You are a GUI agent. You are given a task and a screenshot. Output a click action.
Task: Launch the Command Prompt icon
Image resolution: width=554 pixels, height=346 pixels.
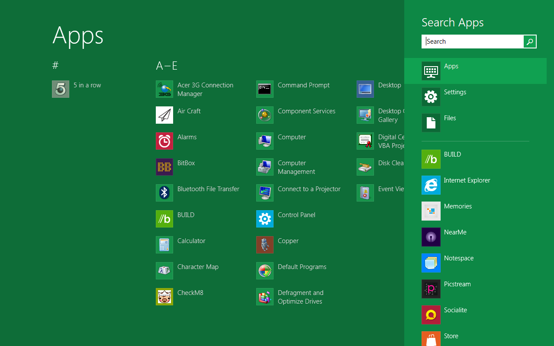click(265, 89)
